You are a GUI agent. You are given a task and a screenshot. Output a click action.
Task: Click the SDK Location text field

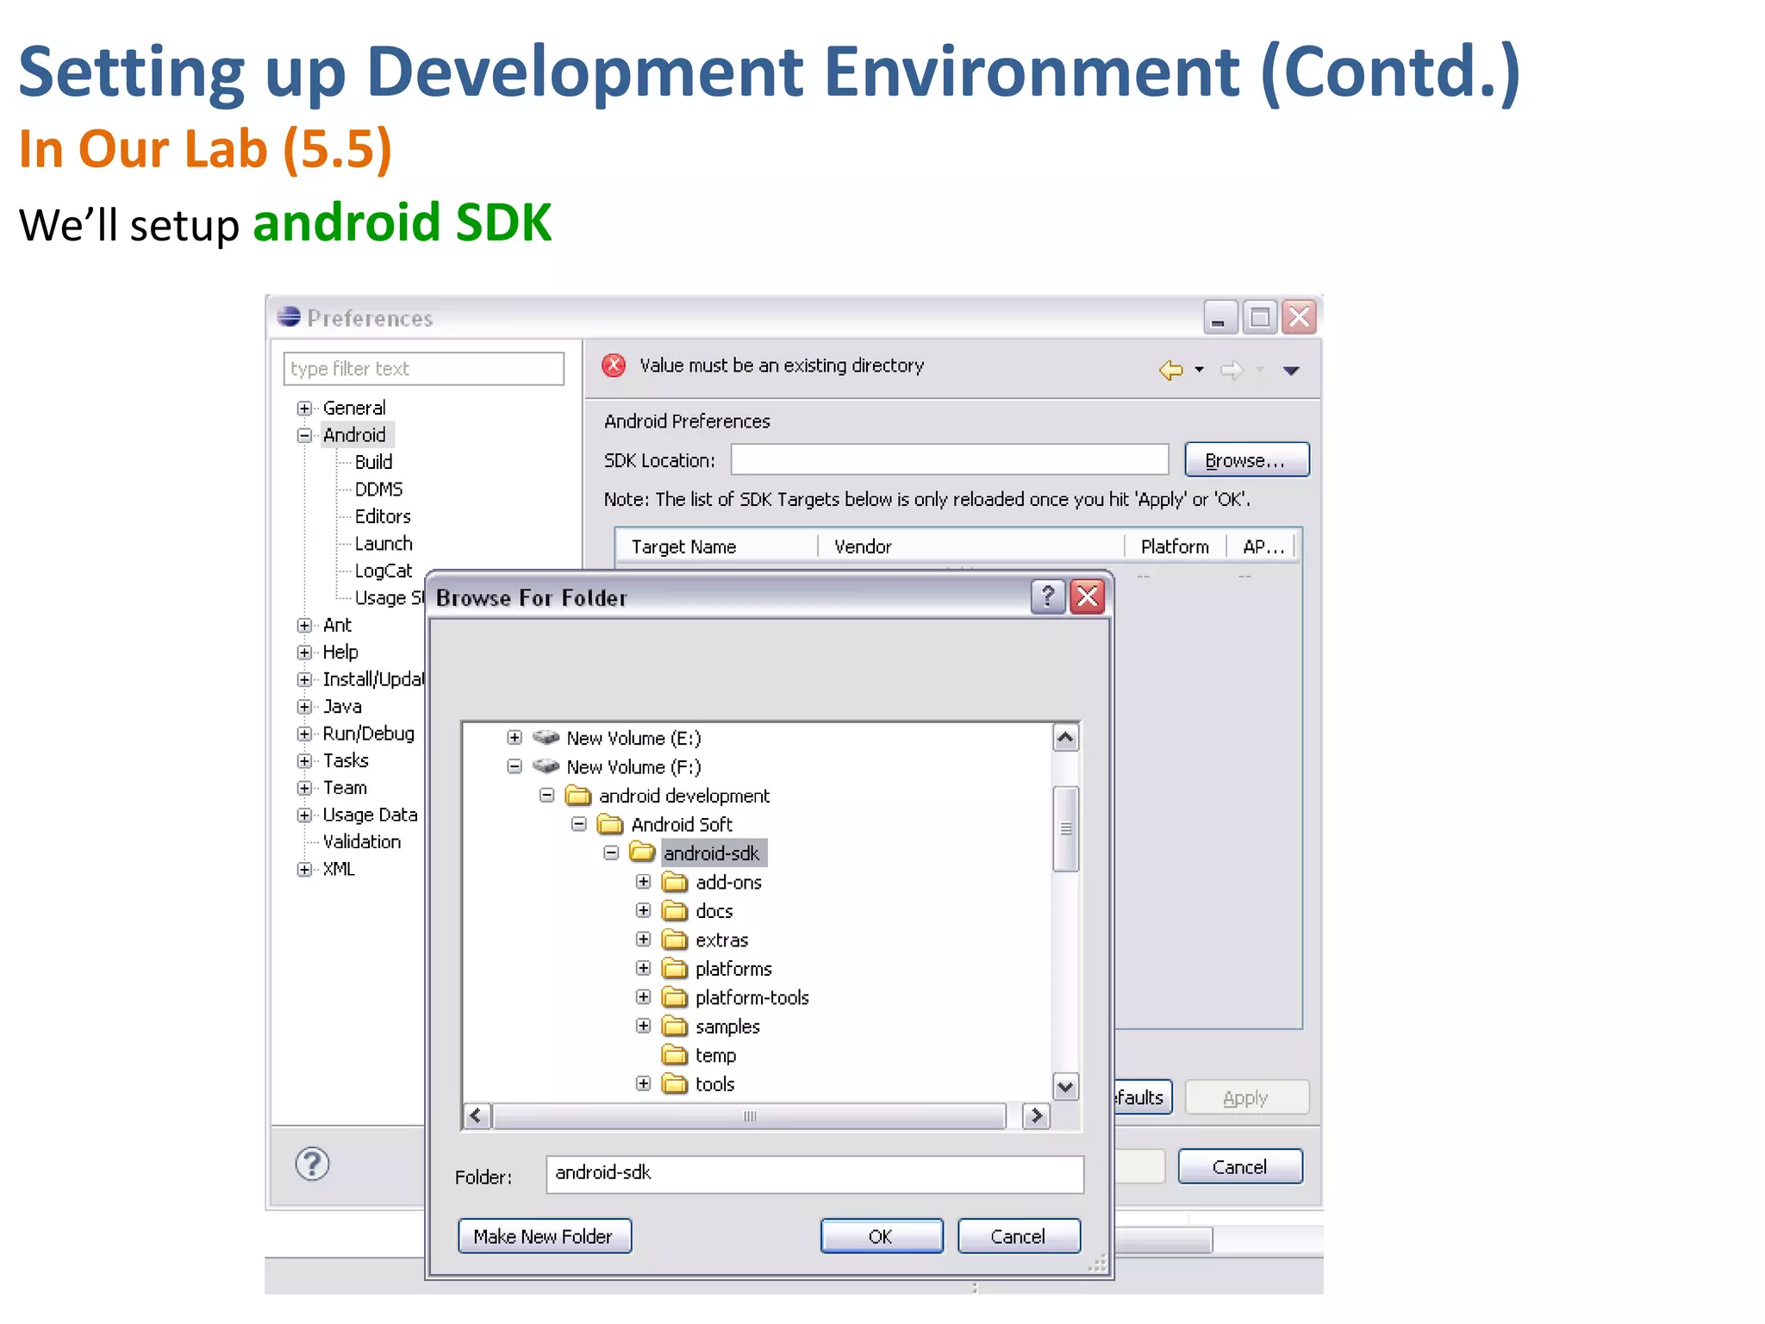(x=950, y=459)
